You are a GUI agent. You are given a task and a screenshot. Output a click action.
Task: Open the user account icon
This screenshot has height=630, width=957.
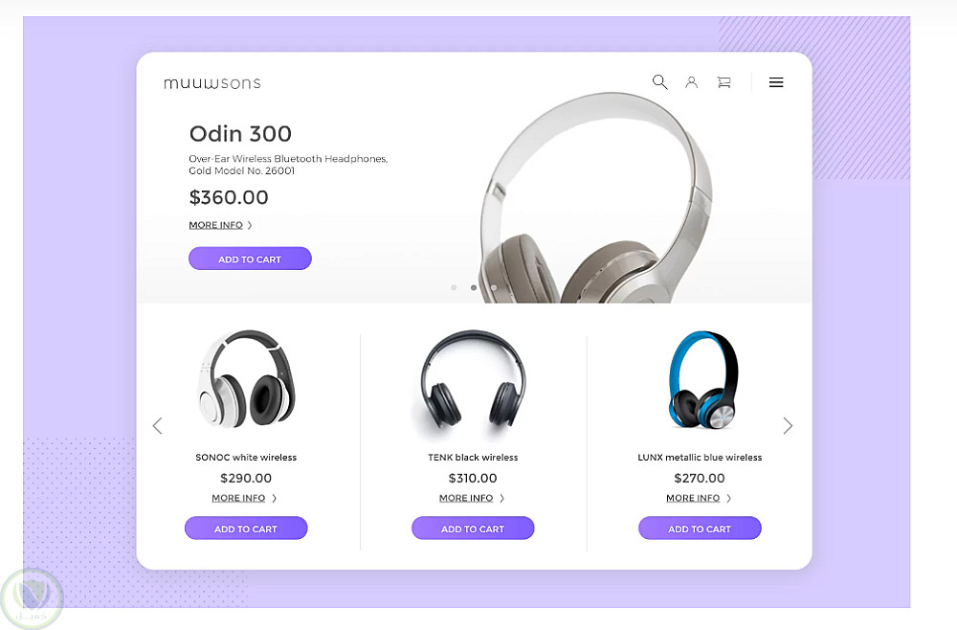point(692,81)
